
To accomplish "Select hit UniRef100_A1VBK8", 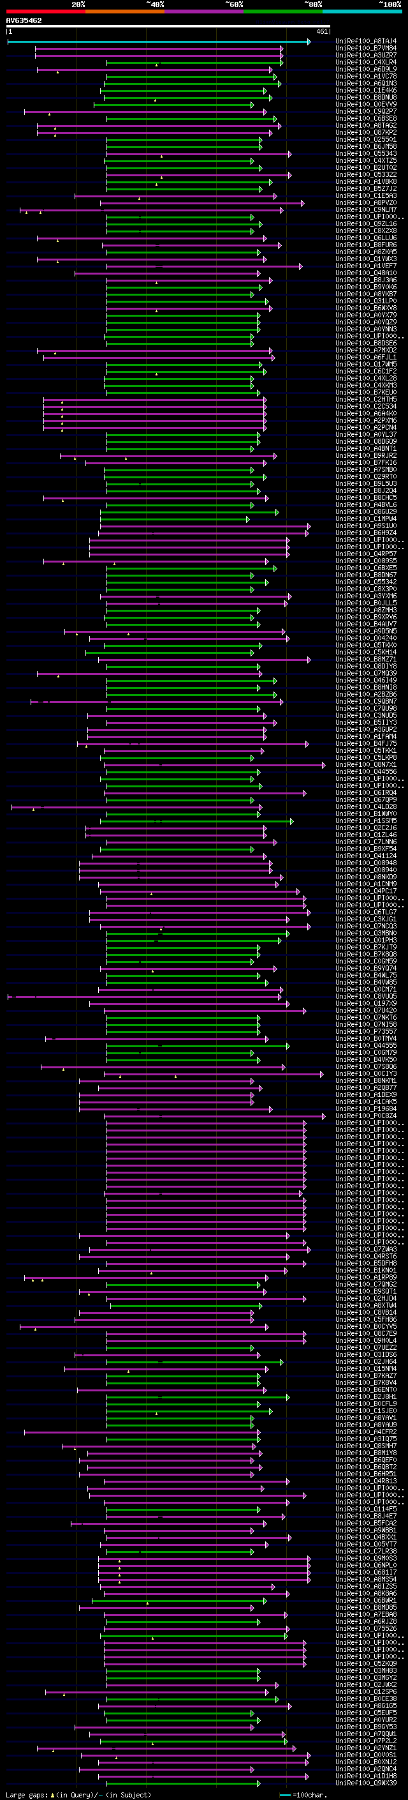I will point(366,182).
